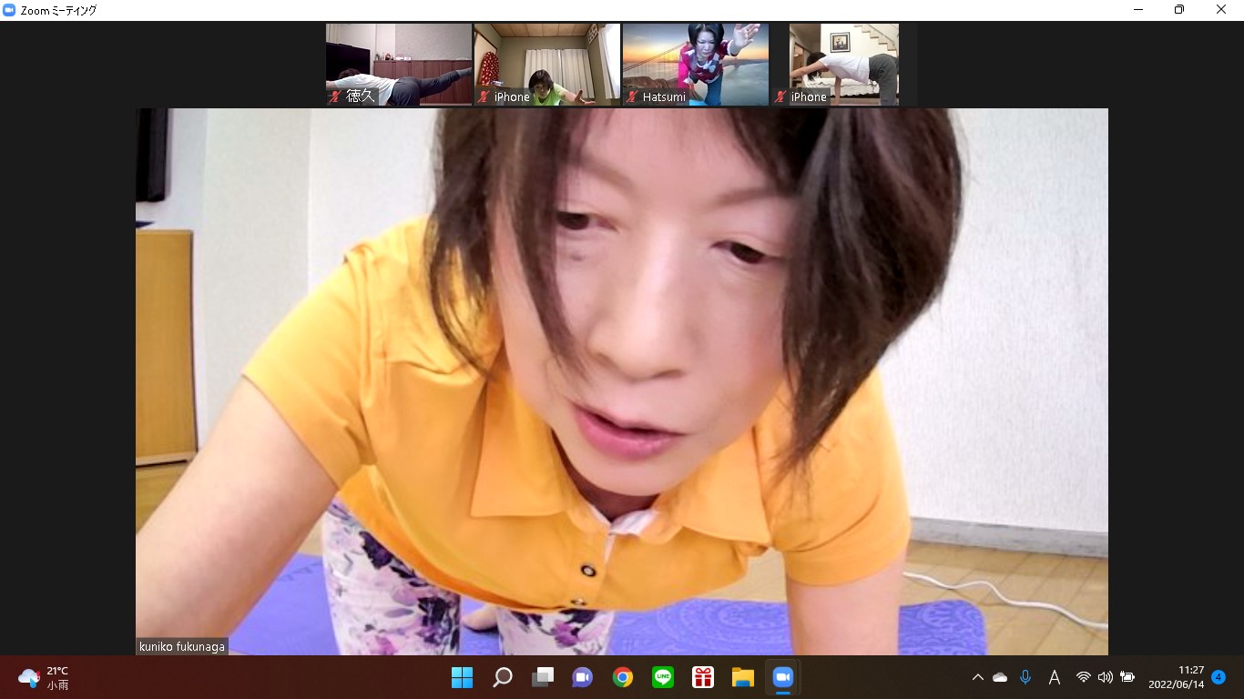The height and width of the screenshot is (699, 1244).
Task: Open the red gift box taskbar app
Action: 703,677
